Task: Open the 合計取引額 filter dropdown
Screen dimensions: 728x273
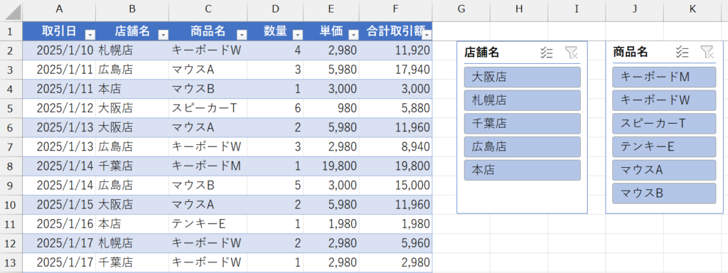Action: pyautogui.click(x=427, y=35)
